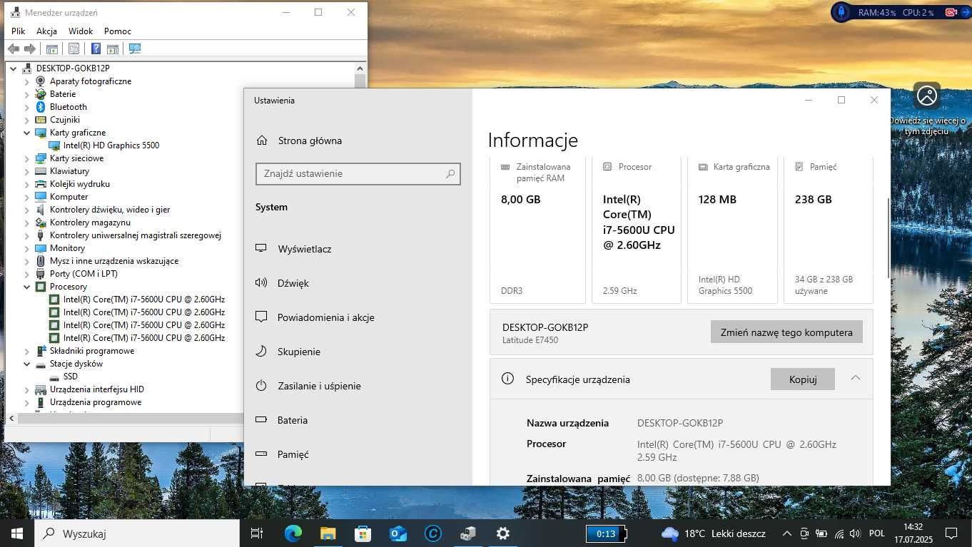This screenshot has width=972, height=547.
Task: Click the blue C app icon on taskbar
Action: [432, 533]
